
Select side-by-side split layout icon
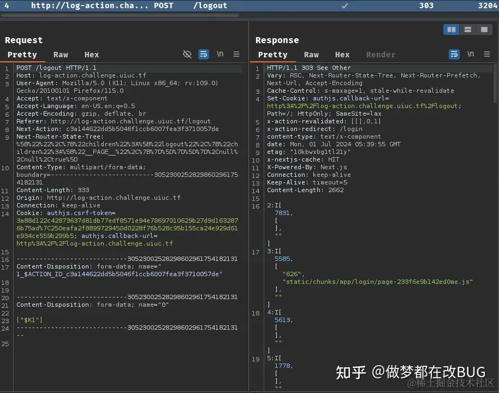pyautogui.click(x=452, y=29)
